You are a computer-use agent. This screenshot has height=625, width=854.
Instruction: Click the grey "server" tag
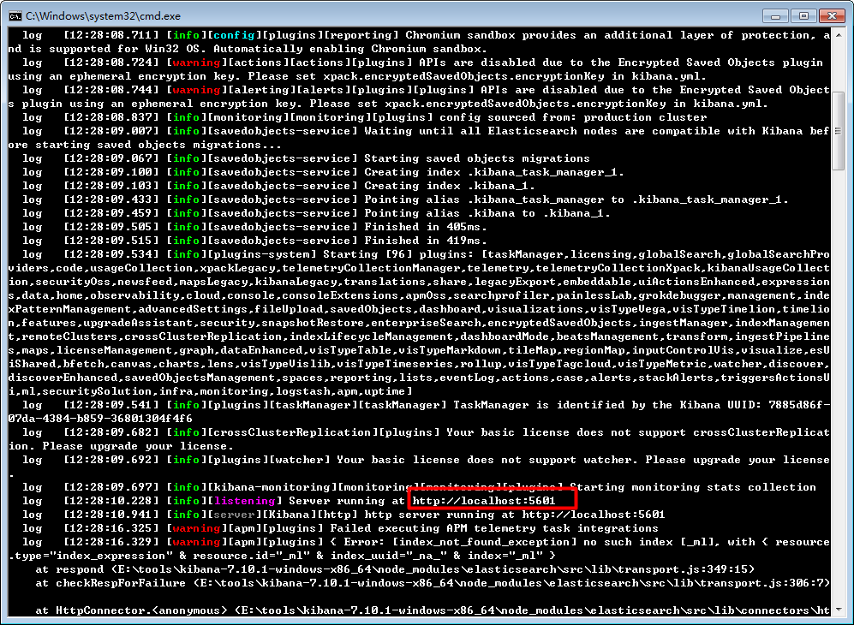[234, 515]
